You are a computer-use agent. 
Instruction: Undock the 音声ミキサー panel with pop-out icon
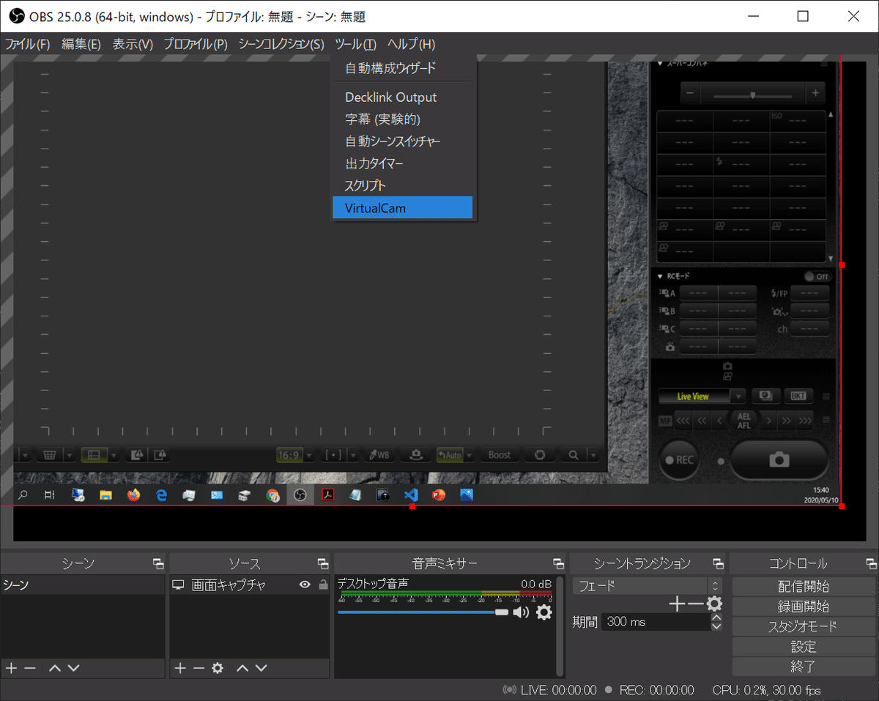559,563
